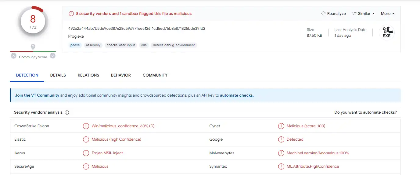Click the detect-debug-environment tag
The width and height of the screenshot is (420, 175).
[174, 45]
